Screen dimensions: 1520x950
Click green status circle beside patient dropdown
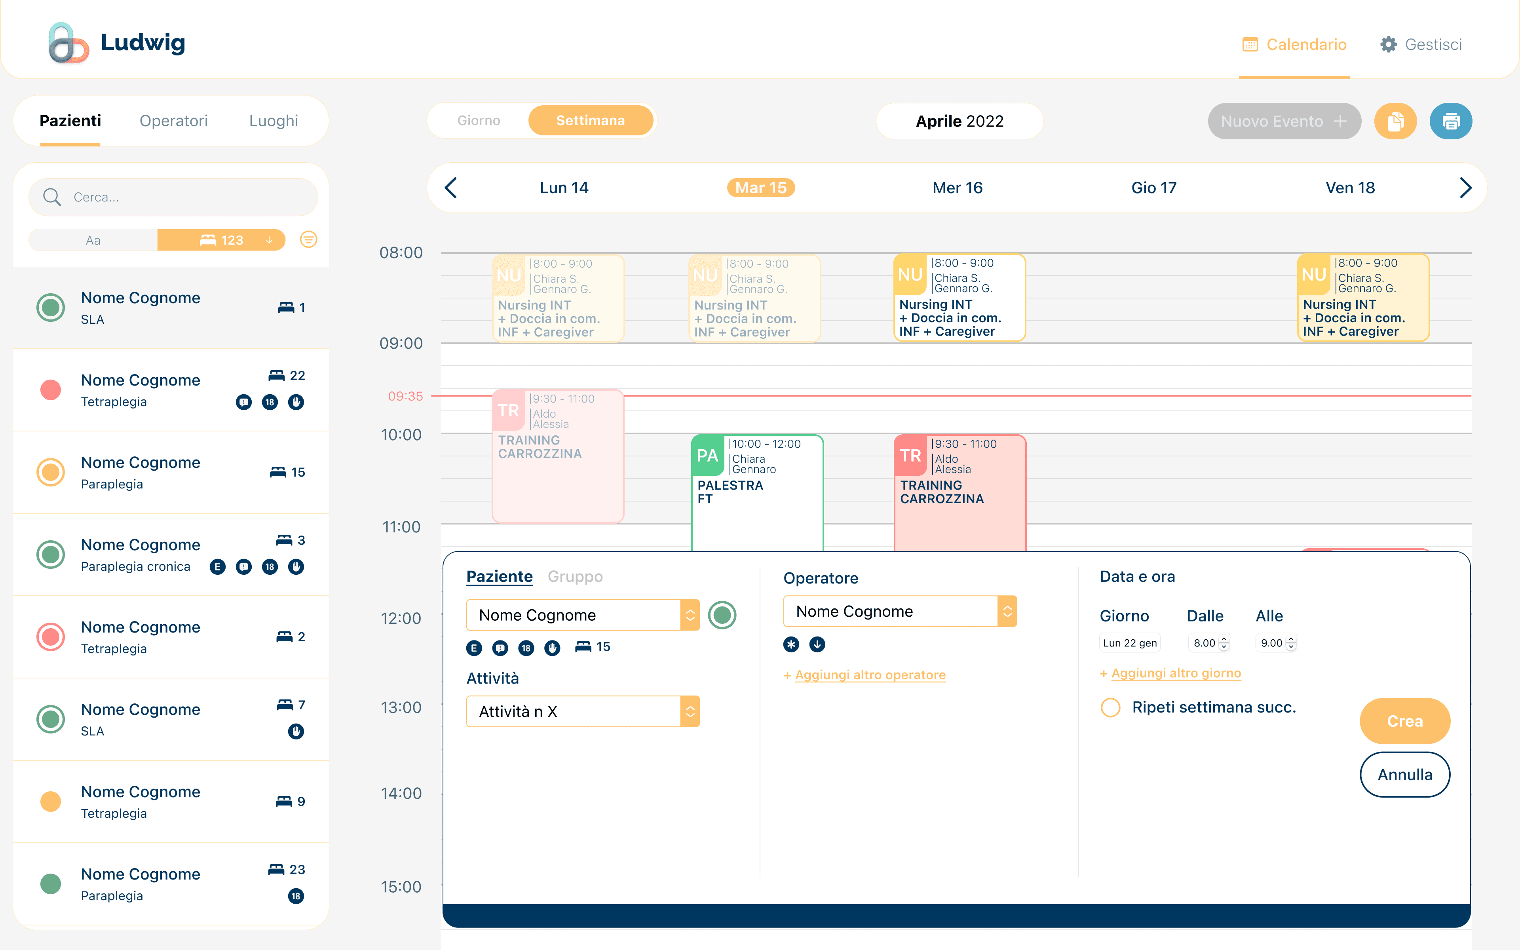[722, 615]
